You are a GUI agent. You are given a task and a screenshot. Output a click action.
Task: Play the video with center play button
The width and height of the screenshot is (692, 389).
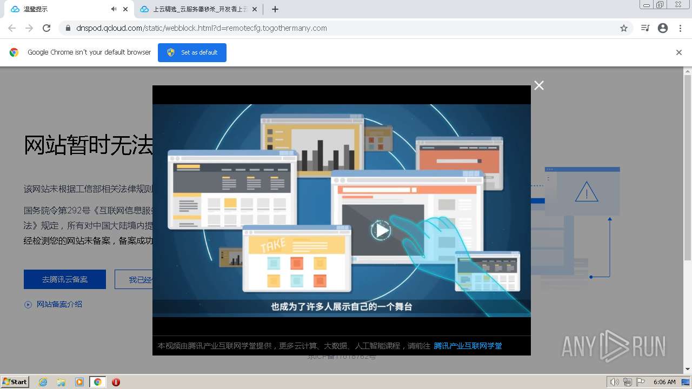point(381,231)
